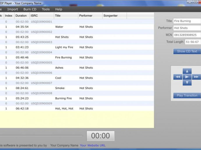
Task: Click ISRC USQDJ0900009
Action: pyautogui.click(x=42, y=103)
